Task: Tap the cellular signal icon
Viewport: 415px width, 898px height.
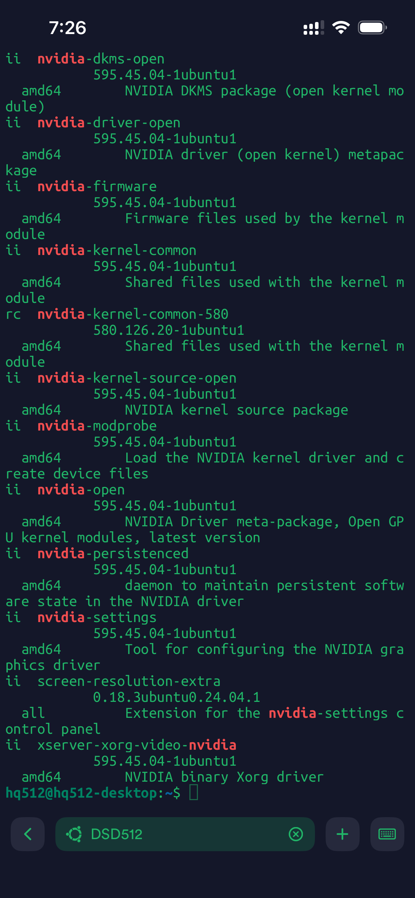Action: click(314, 28)
